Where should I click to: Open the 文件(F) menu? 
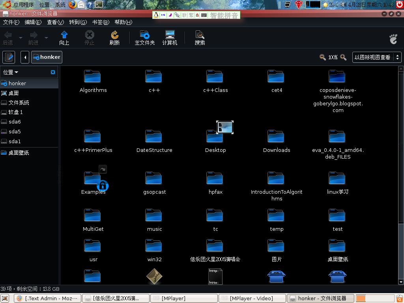pyautogui.click(x=11, y=22)
